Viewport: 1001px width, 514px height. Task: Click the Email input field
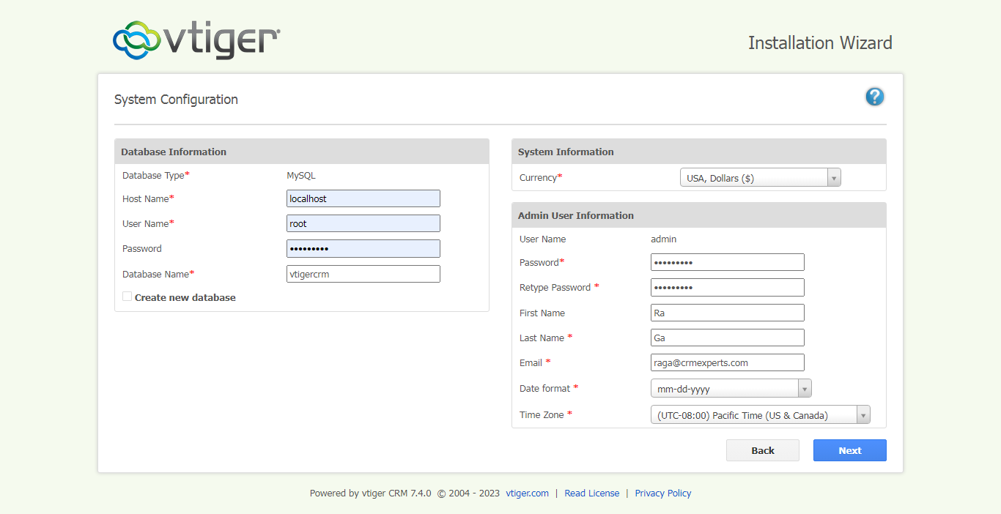tap(727, 362)
